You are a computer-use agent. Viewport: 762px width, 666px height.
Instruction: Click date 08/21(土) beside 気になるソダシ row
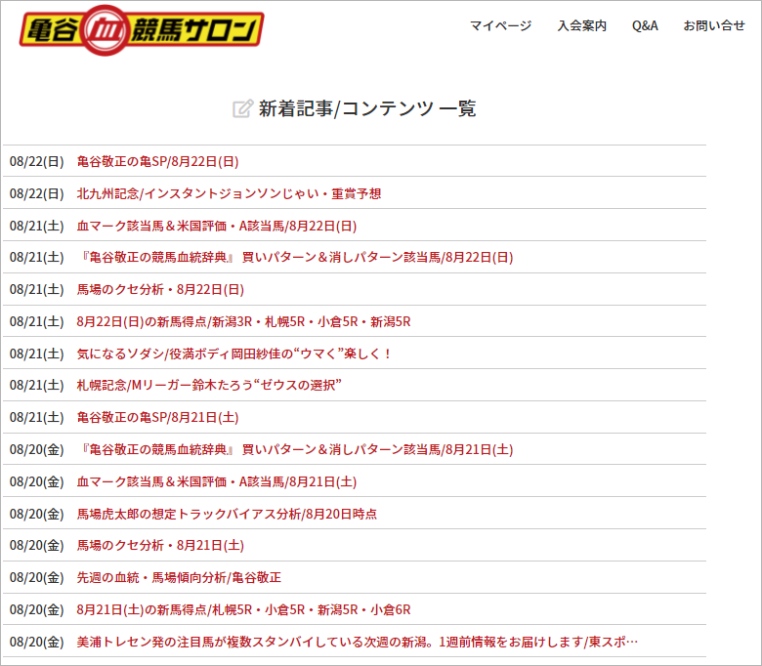pyautogui.click(x=37, y=354)
